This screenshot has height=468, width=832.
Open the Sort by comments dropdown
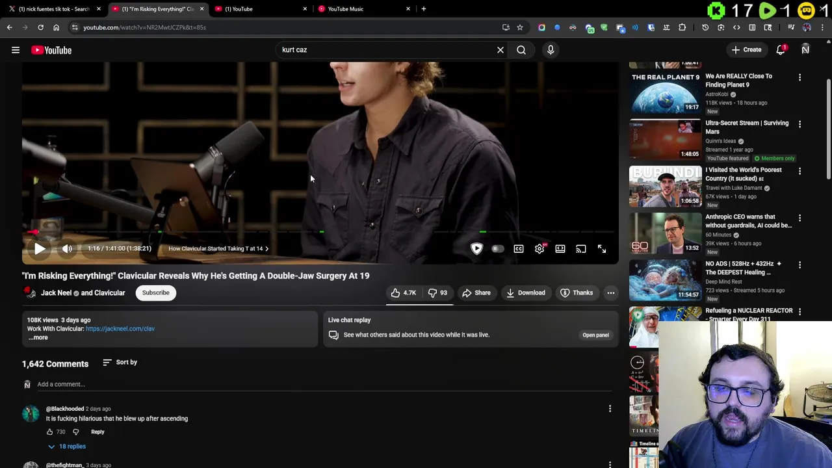[120, 362]
